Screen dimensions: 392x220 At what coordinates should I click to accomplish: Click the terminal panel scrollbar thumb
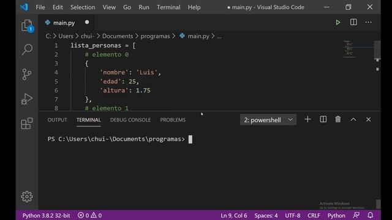[x=379, y=204]
